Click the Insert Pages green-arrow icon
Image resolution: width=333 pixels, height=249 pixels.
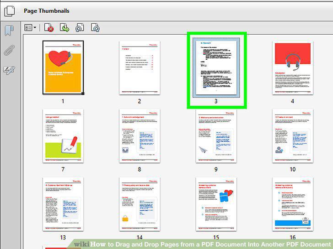point(64,28)
